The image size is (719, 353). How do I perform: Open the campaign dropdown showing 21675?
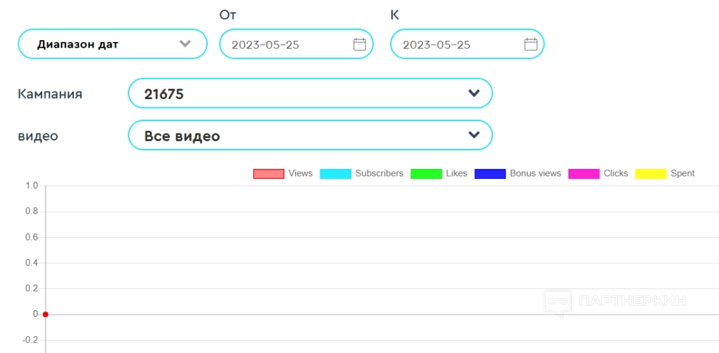coord(310,93)
